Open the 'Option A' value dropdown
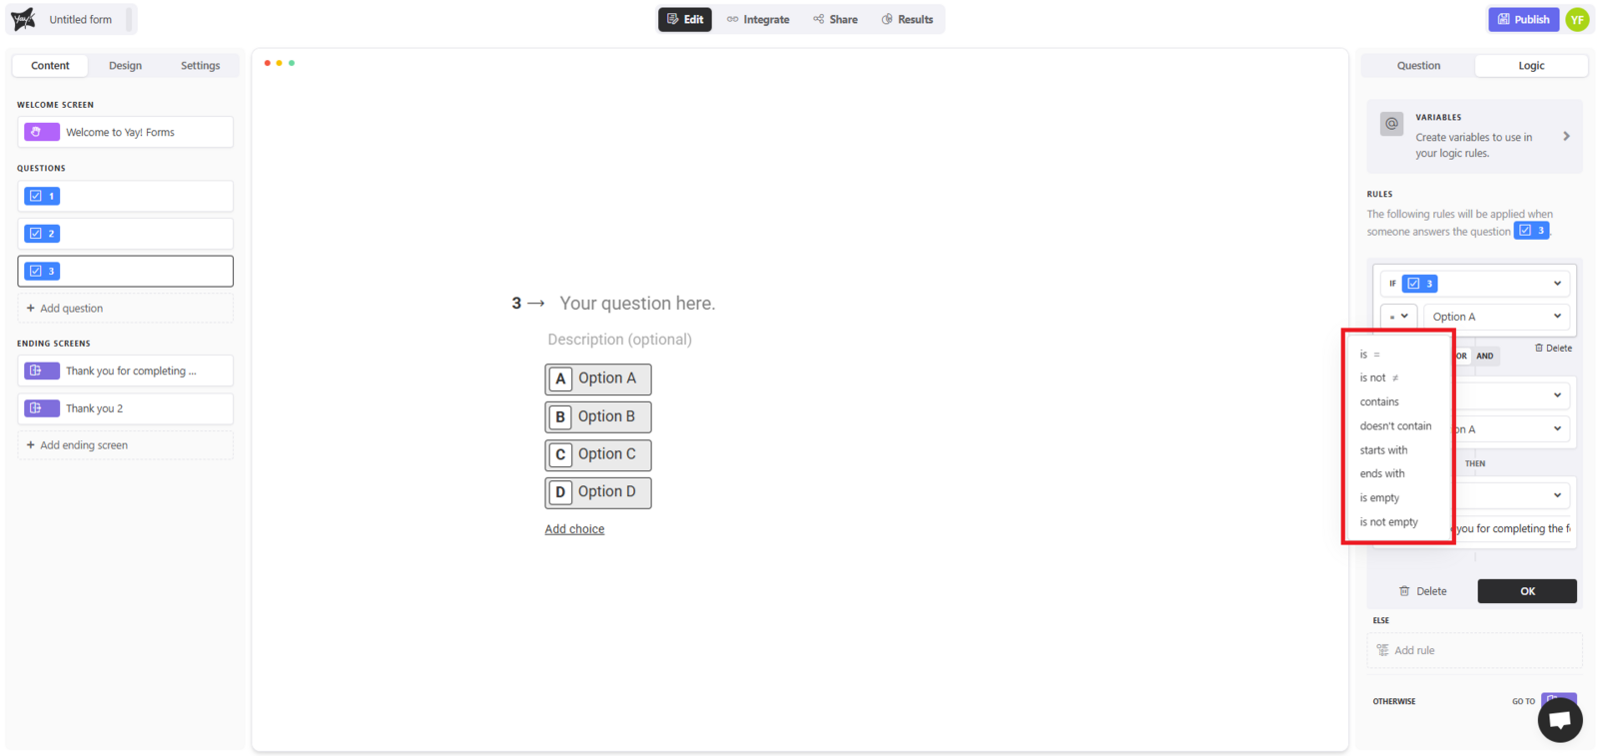The height and width of the screenshot is (756, 1598). 1495,317
